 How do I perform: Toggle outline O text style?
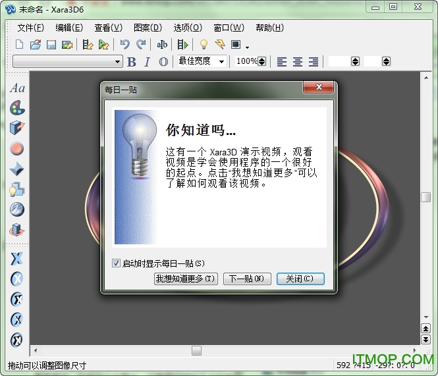pyautogui.click(x=163, y=62)
